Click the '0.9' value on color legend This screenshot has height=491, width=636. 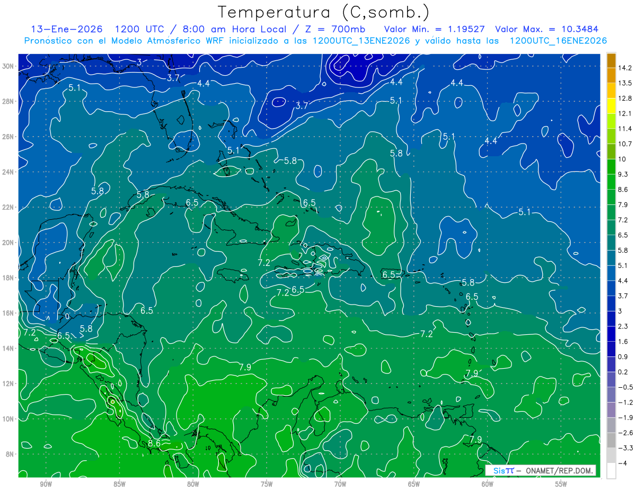(x=623, y=356)
